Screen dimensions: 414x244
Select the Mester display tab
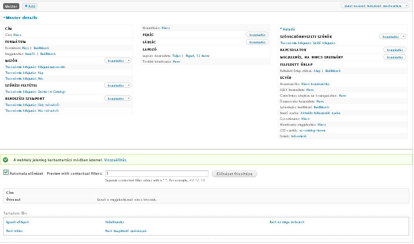coord(11,6)
